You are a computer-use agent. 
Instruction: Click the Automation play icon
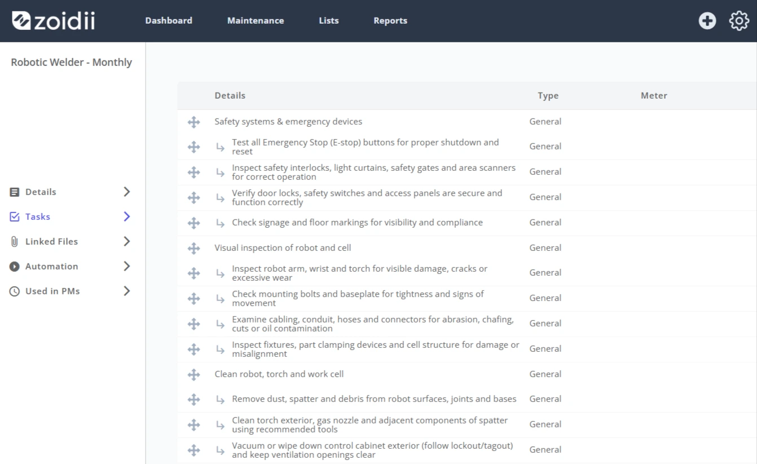15,266
